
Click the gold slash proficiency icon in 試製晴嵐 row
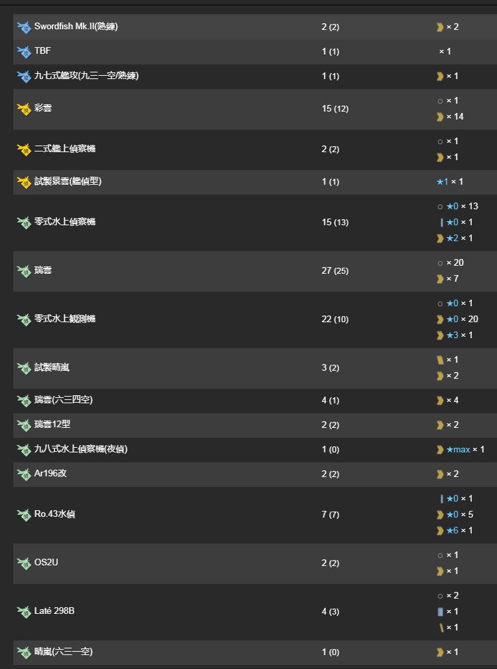441,359
